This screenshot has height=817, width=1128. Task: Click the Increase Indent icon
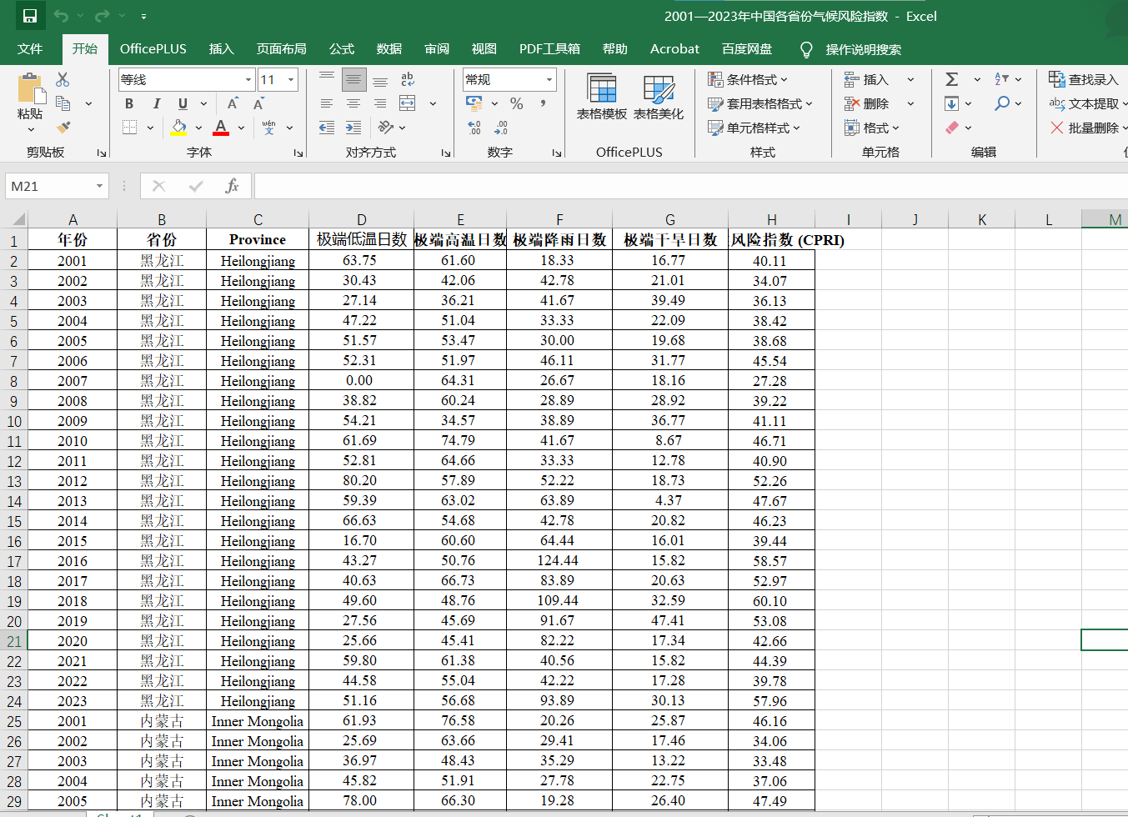[353, 128]
